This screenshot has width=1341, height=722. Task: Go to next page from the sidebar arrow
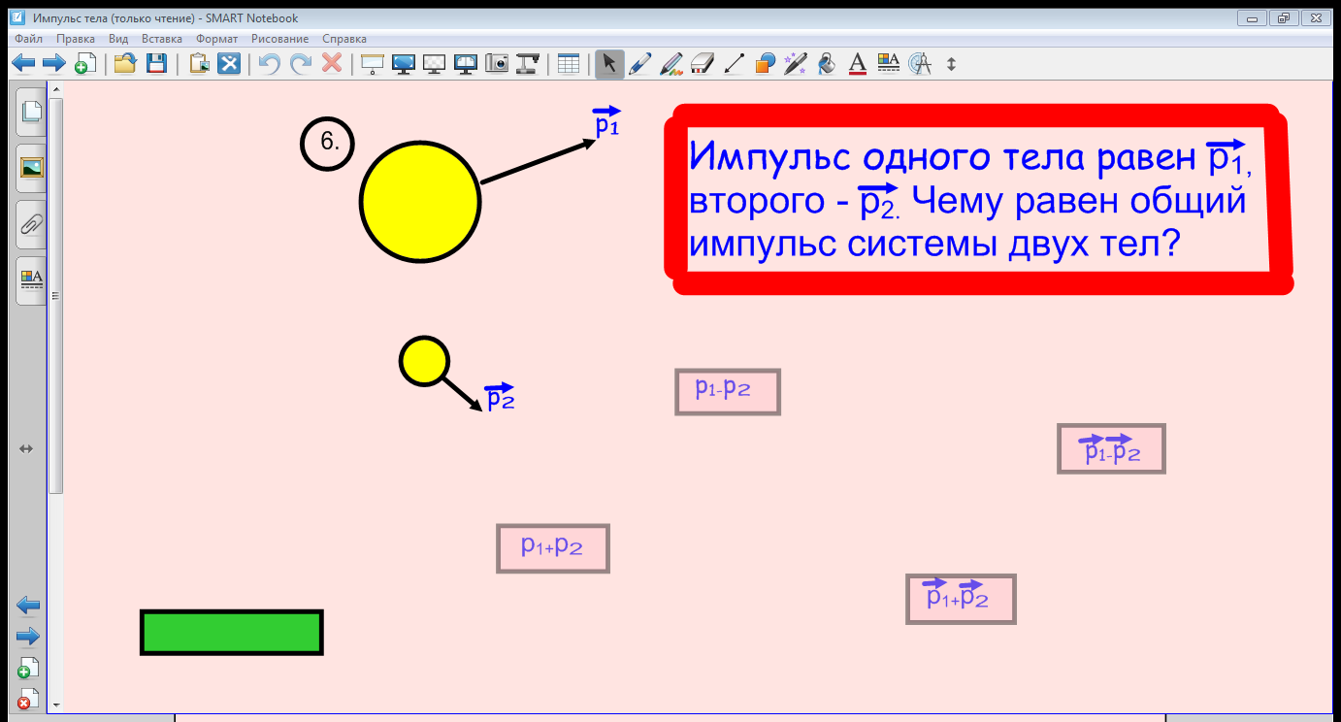[28, 637]
